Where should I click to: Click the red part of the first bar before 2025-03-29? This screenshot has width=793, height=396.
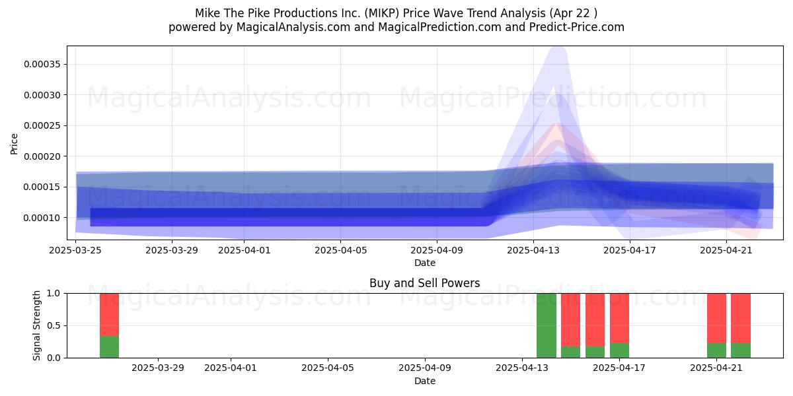coord(110,314)
